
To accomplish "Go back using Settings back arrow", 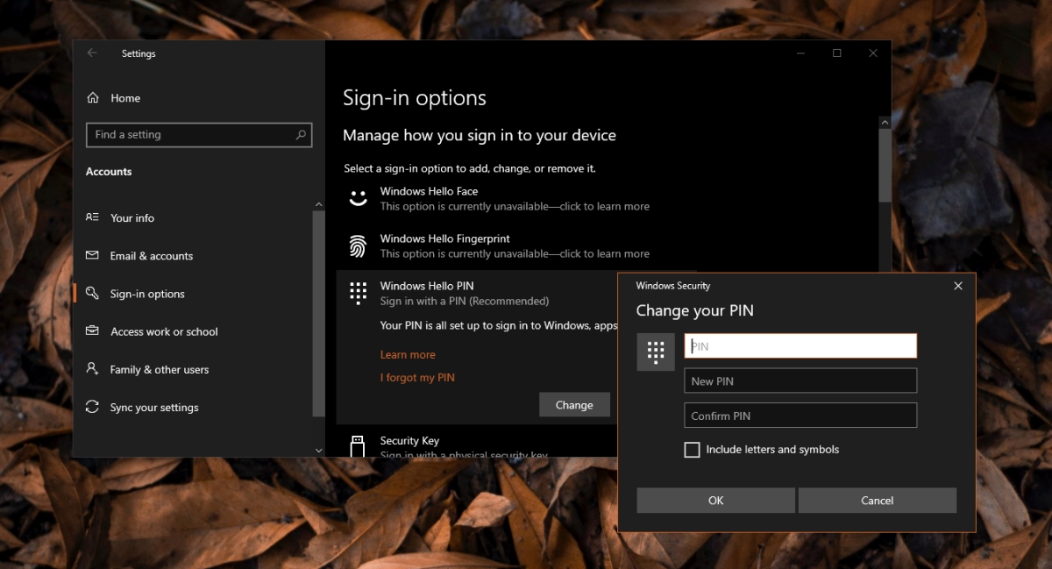I will pyautogui.click(x=92, y=53).
